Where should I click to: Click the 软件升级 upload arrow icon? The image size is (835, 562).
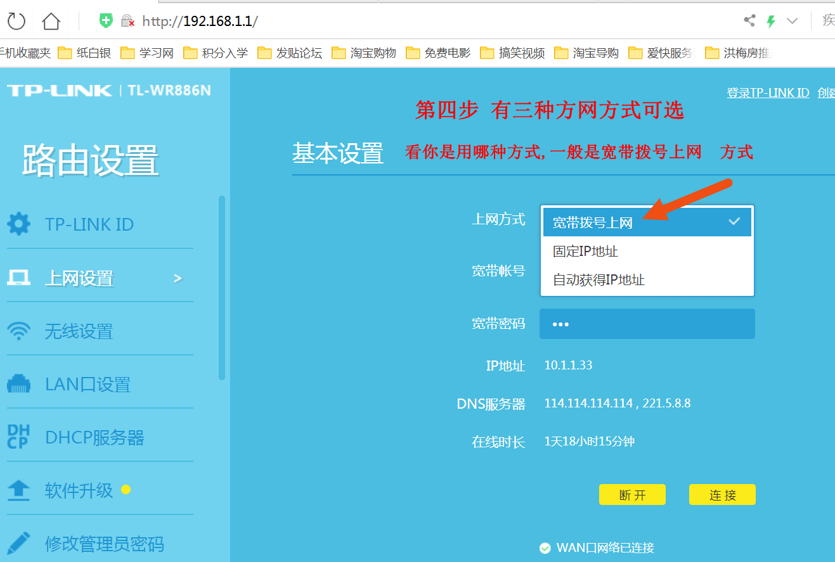18,490
